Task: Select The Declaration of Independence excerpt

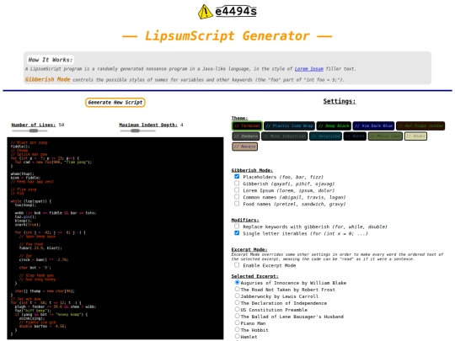Action: tap(237, 303)
